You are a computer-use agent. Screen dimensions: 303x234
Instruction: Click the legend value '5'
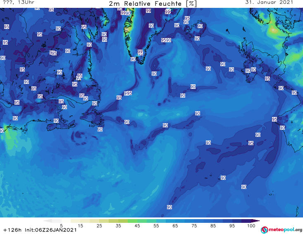click(x=61, y=226)
